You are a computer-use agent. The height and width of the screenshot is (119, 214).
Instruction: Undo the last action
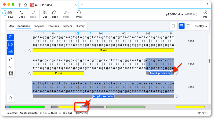(22, 14)
